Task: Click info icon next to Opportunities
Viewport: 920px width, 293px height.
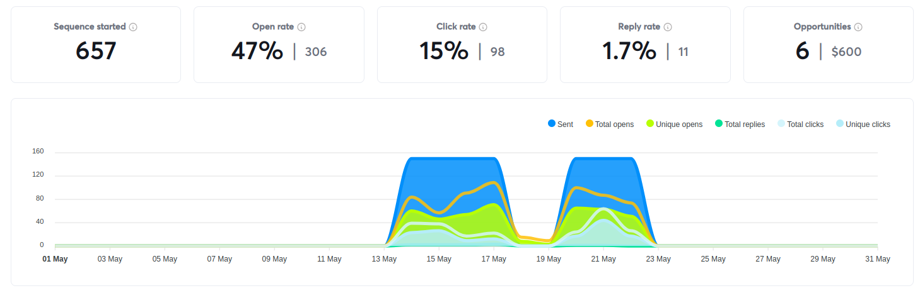Action: point(858,27)
